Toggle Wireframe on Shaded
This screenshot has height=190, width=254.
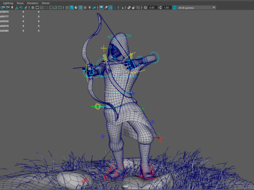80,7
